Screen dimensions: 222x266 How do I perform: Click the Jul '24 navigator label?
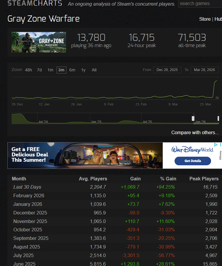(43, 122)
